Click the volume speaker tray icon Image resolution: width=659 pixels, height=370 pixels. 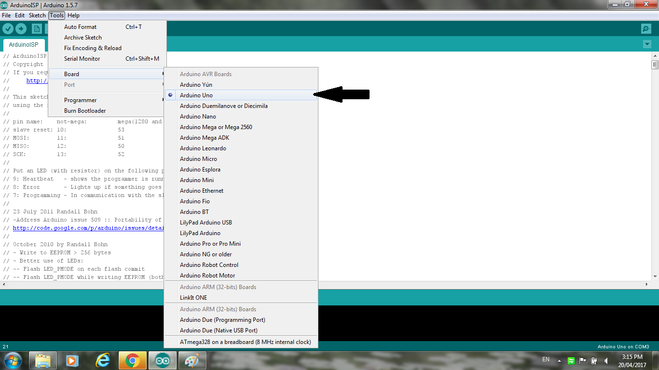tap(605, 360)
